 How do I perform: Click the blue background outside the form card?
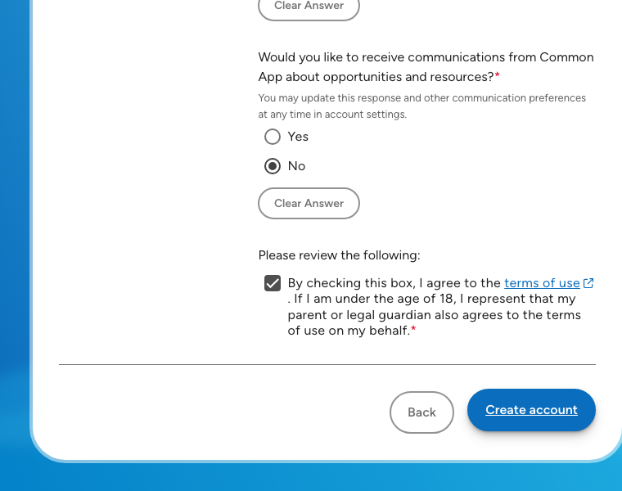point(12,245)
